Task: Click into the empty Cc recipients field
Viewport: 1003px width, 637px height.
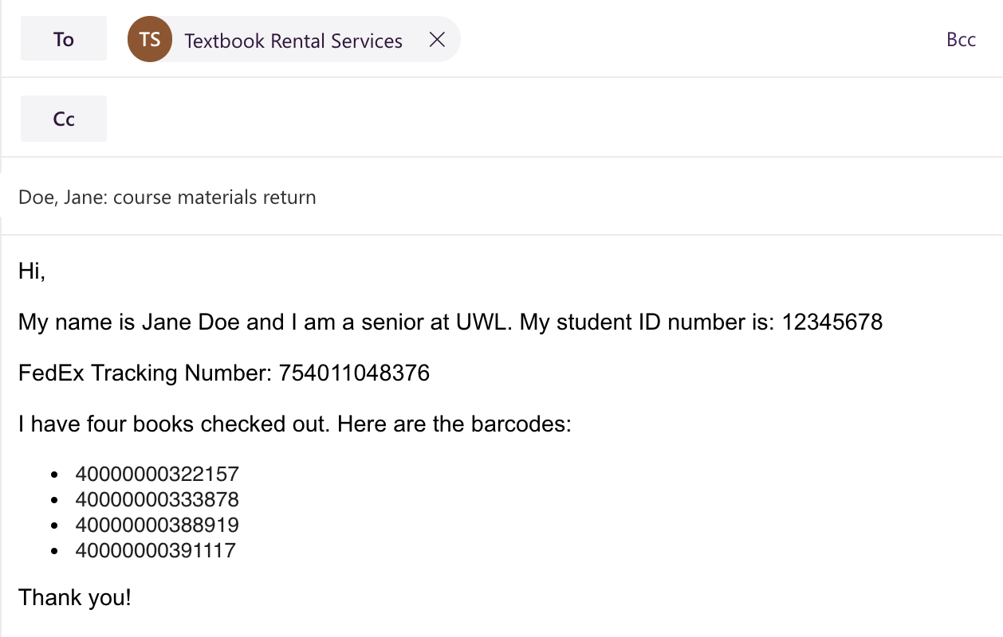Action: [x=518, y=119]
